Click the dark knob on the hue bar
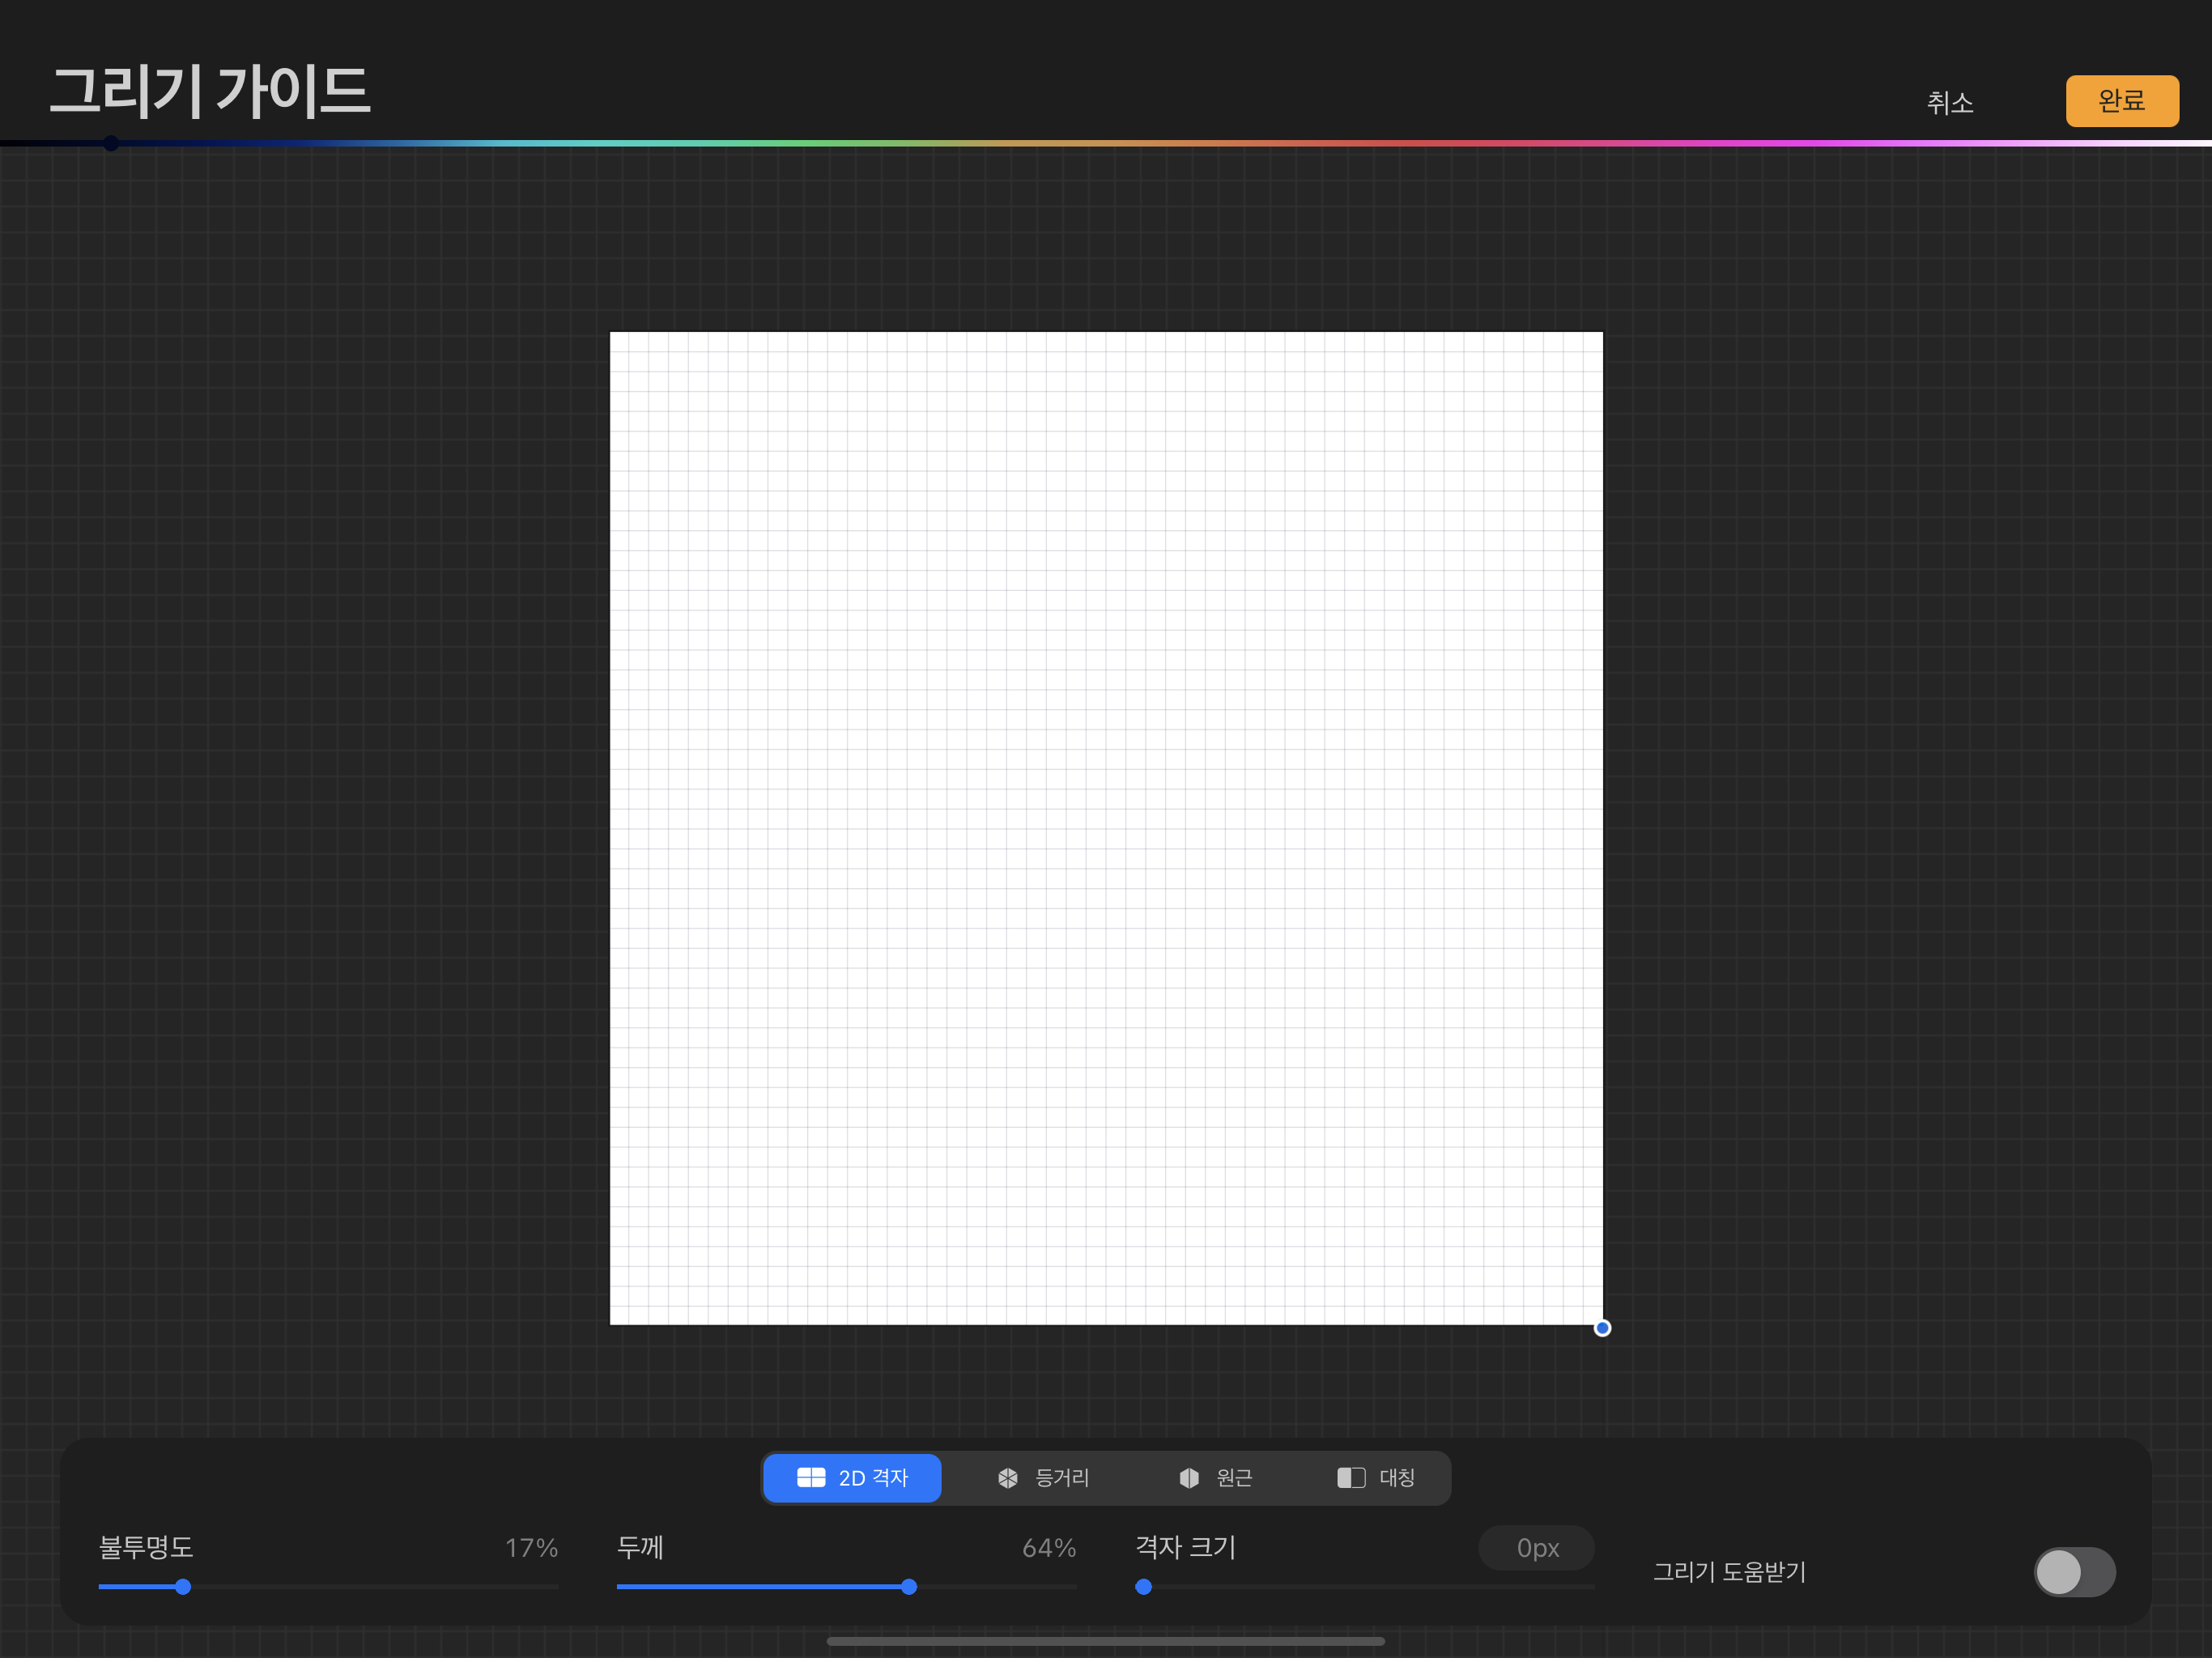Screen dimensions: 2212x1658 [111, 143]
